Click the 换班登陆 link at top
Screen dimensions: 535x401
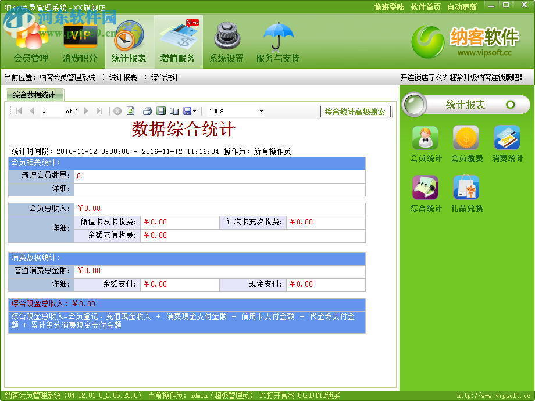pyautogui.click(x=389, y=8)
